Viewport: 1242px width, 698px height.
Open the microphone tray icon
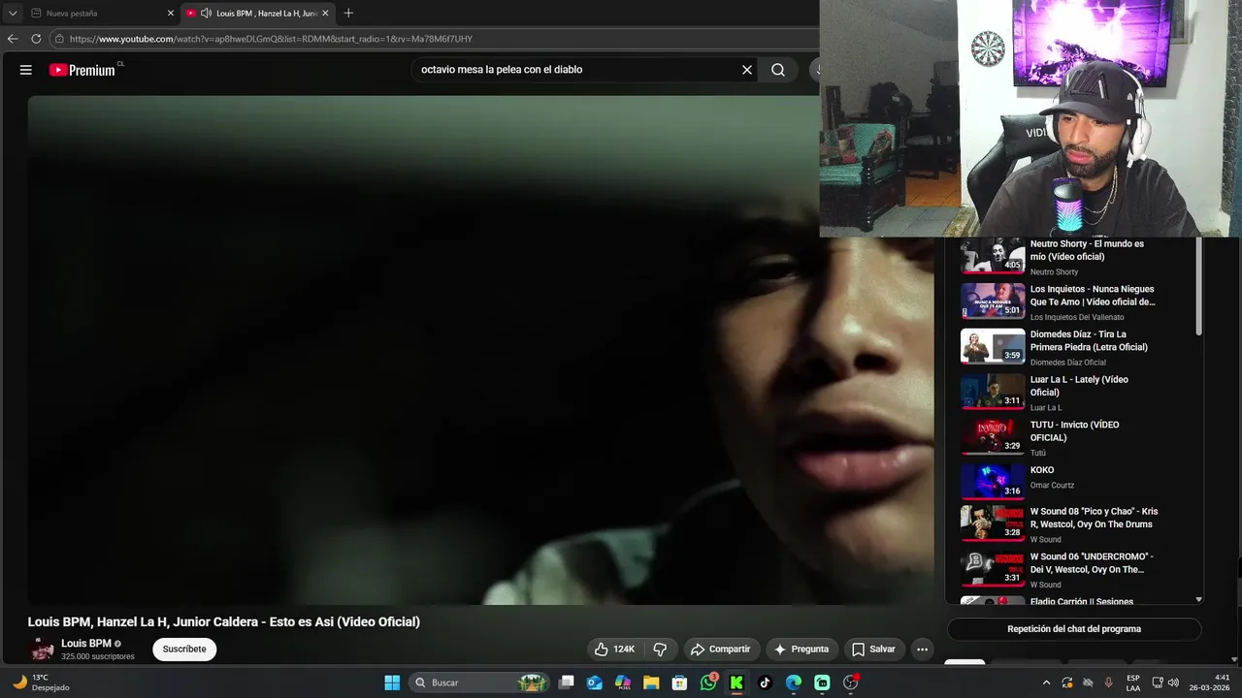(x=1109, y=682)
